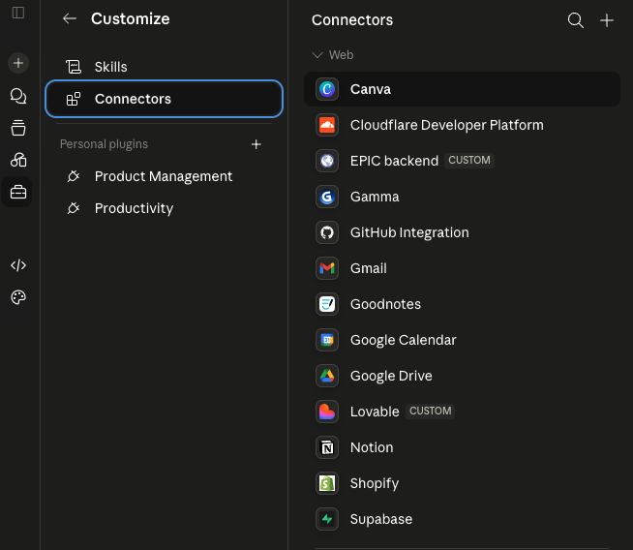Select the EPIC backend custom connector
The height and width of the screenshot is (550, 633).
[x=462, y=161]
